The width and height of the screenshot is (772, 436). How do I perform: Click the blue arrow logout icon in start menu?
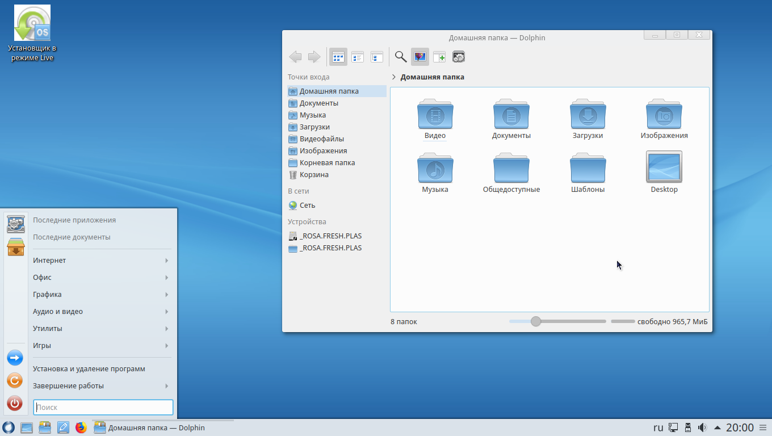[15, 358]
